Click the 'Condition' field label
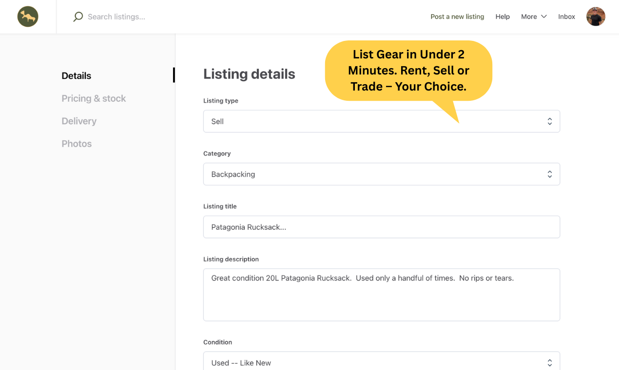 click(x=217, y=342)
